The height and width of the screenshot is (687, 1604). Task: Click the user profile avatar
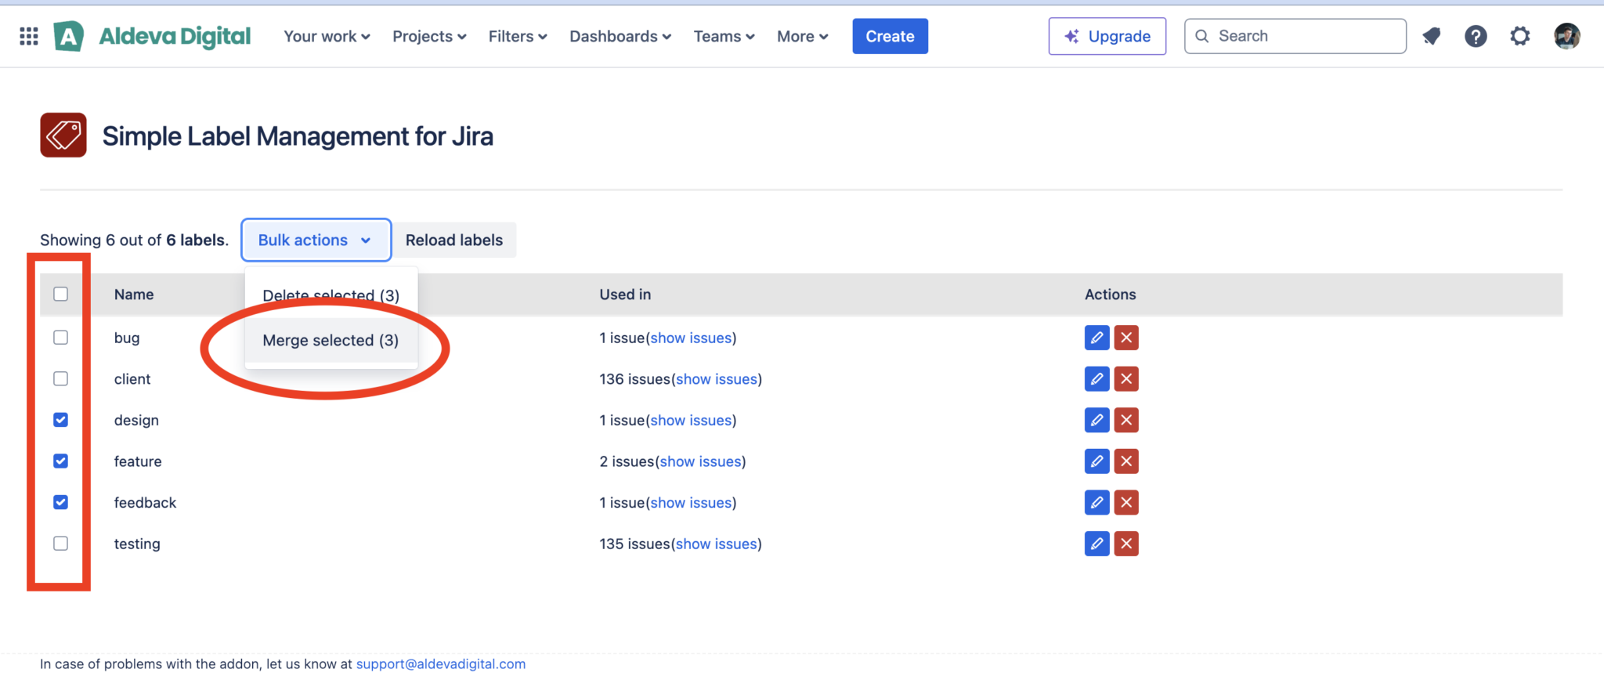coord(1566,36)
